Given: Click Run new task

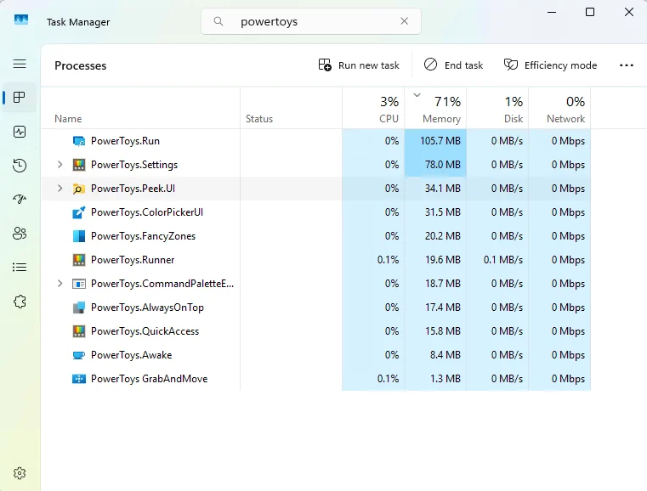Looking at the screenshot, I should [359, 65].
